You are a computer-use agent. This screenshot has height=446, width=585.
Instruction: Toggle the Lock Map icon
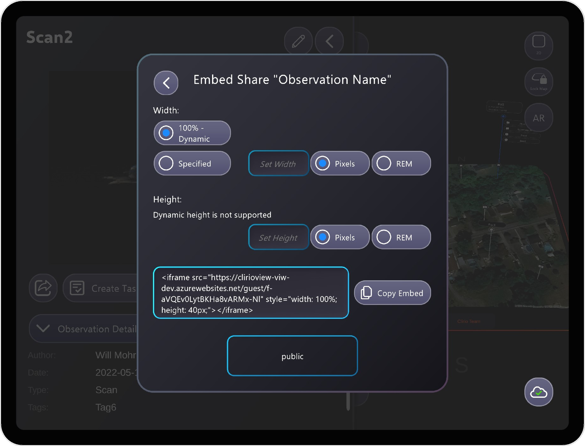[539, 81]
